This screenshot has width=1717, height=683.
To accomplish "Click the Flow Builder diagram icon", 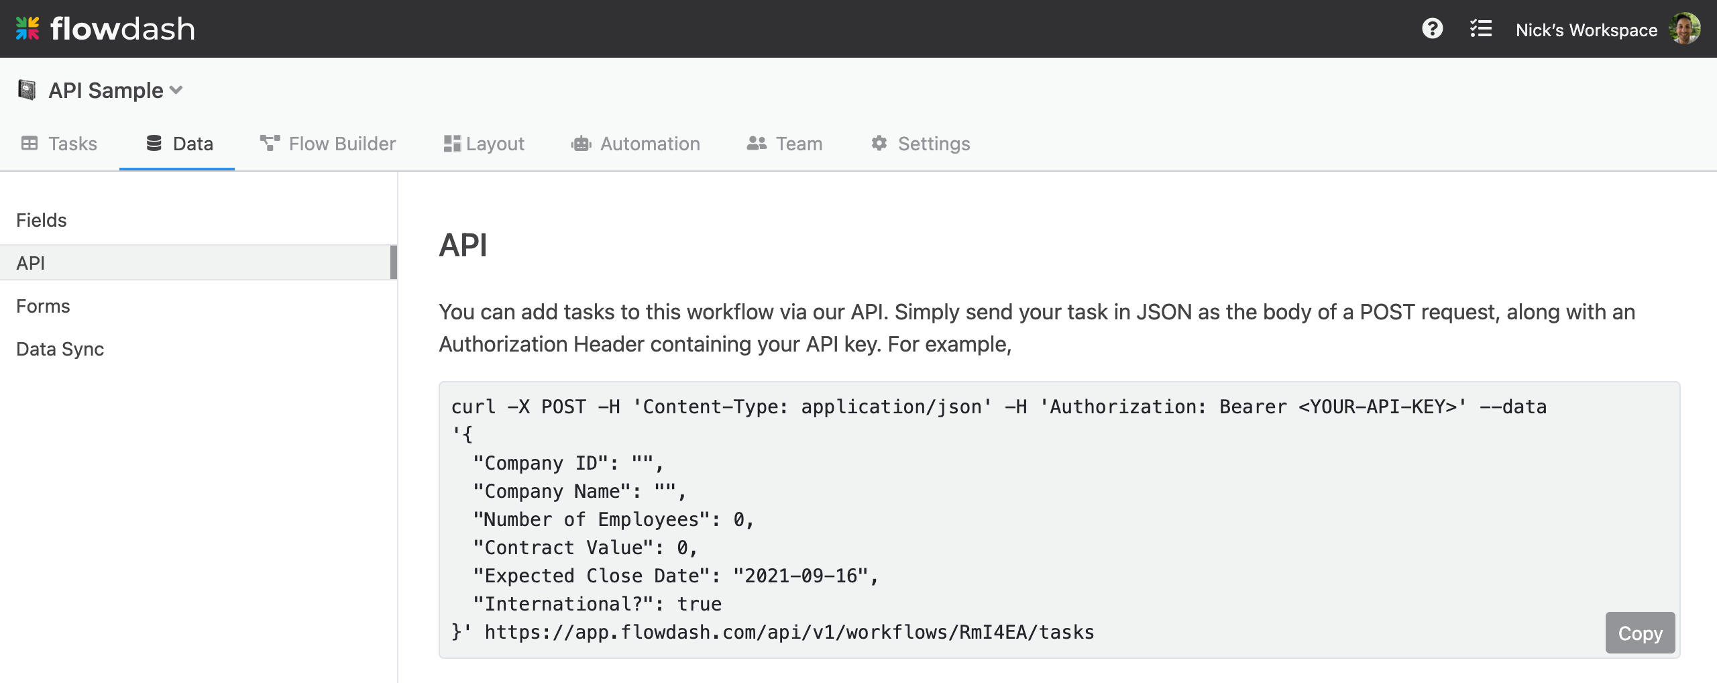I will (x=270, y=143).
